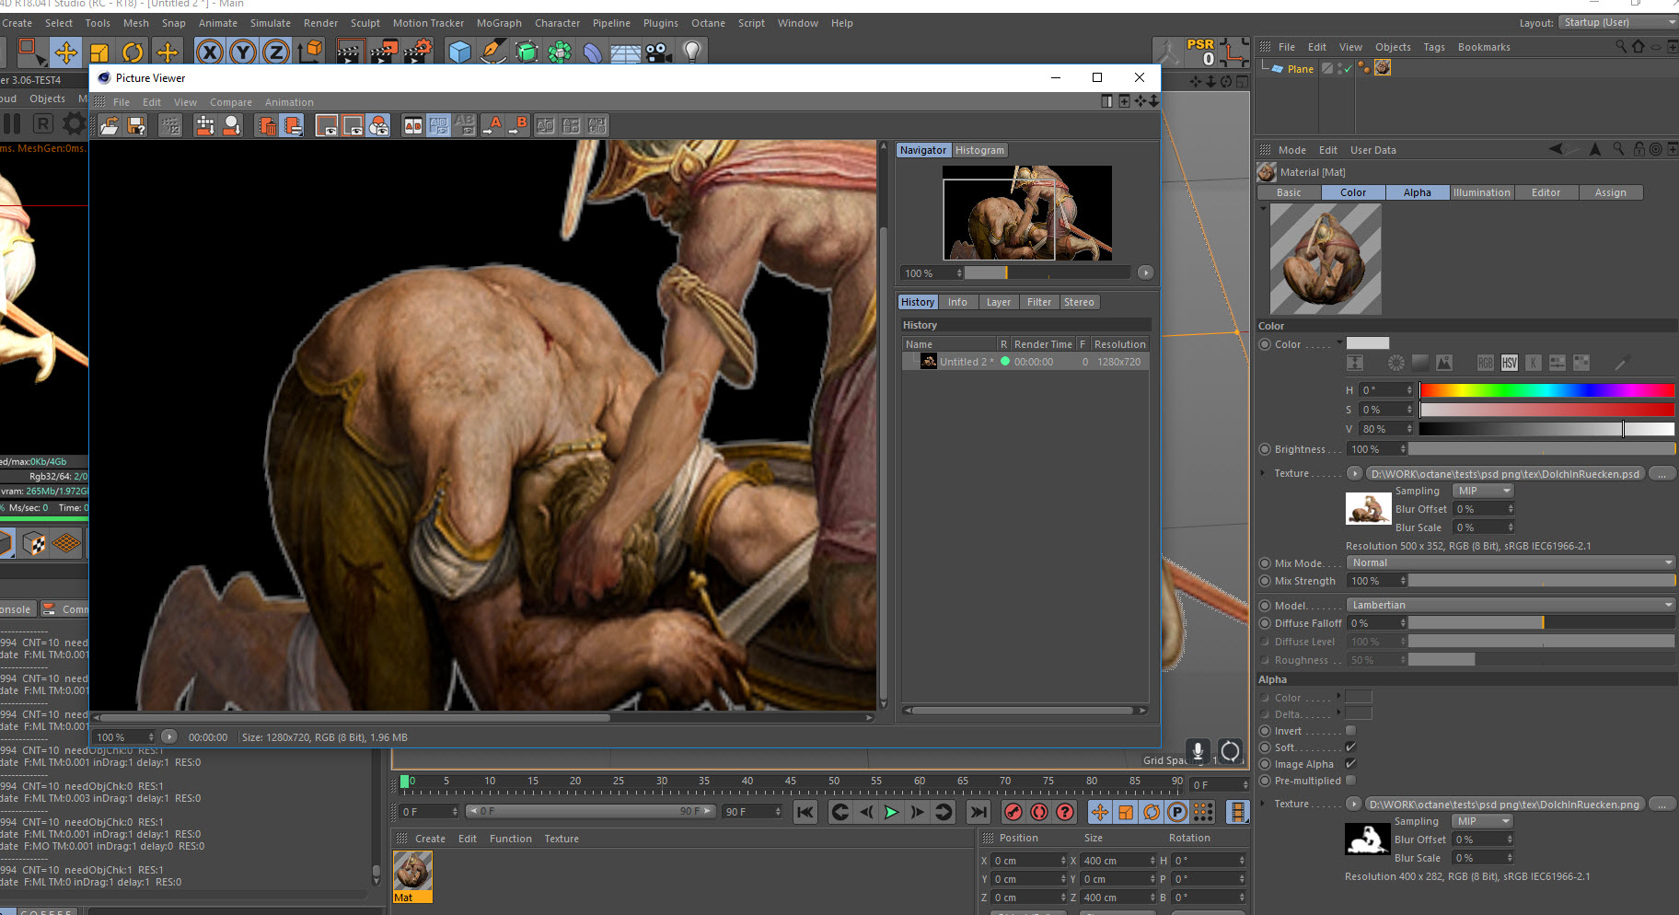Click Open image icon in Picture Viewer
The height and width of the screenshot is (915, 1679).
click(x=110, y=126)
